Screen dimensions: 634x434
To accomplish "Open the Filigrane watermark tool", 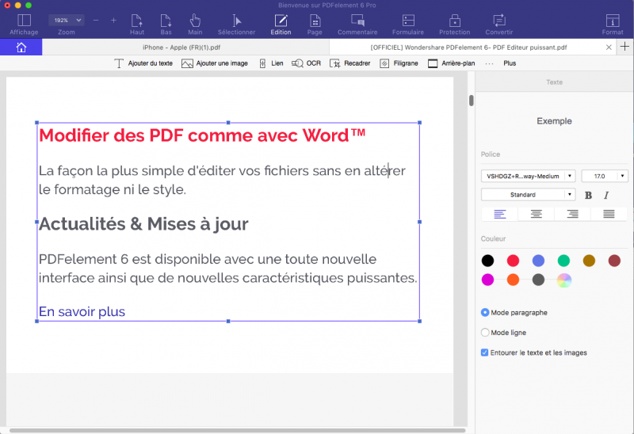I will coord(399,63).
